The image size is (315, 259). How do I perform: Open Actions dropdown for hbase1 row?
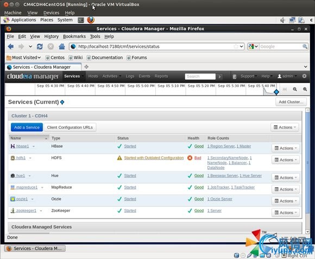(x=286, y=148)
